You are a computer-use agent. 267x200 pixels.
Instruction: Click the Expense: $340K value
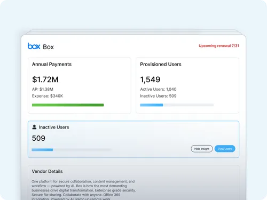(48, 96)
